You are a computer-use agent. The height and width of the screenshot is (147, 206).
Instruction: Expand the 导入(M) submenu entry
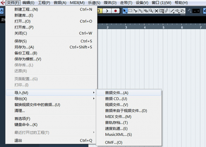click(51, 93)
